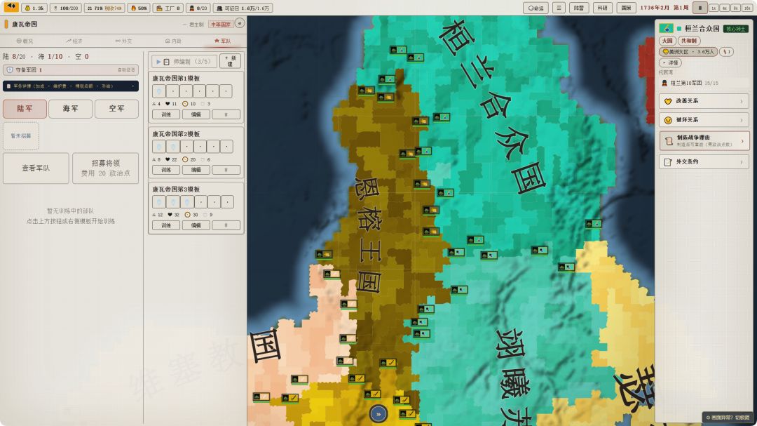
Task: Set game speed to 16x
Action: tap(746, 8)
